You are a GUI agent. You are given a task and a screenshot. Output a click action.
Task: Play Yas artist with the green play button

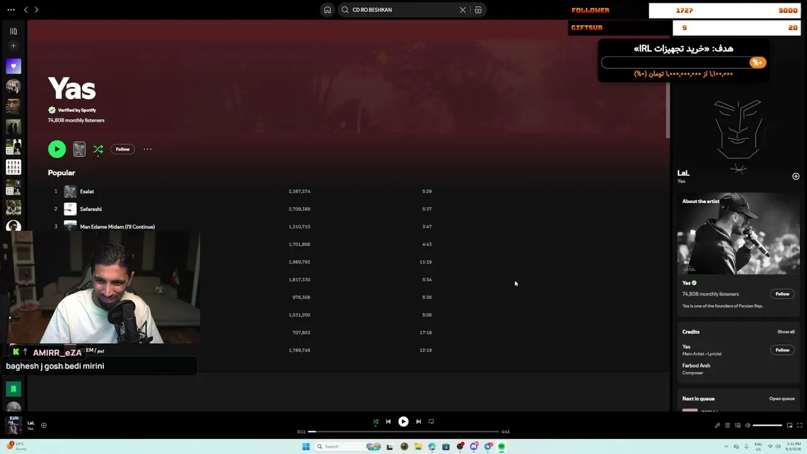click(57, 149)
